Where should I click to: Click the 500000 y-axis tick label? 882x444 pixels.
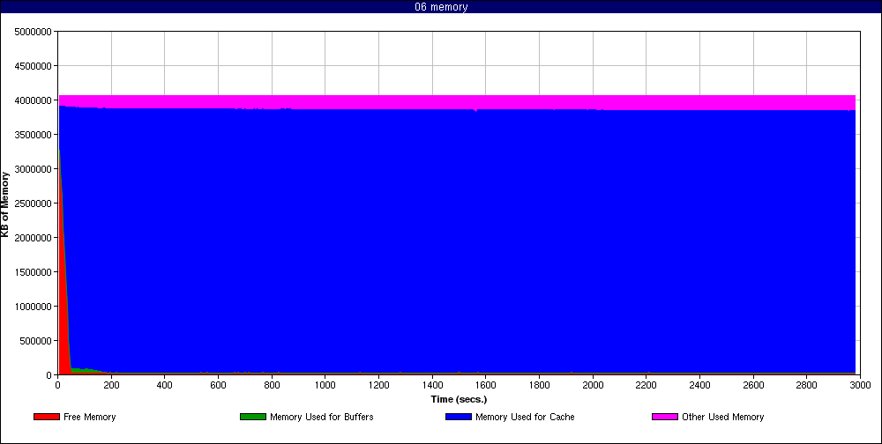35,341
